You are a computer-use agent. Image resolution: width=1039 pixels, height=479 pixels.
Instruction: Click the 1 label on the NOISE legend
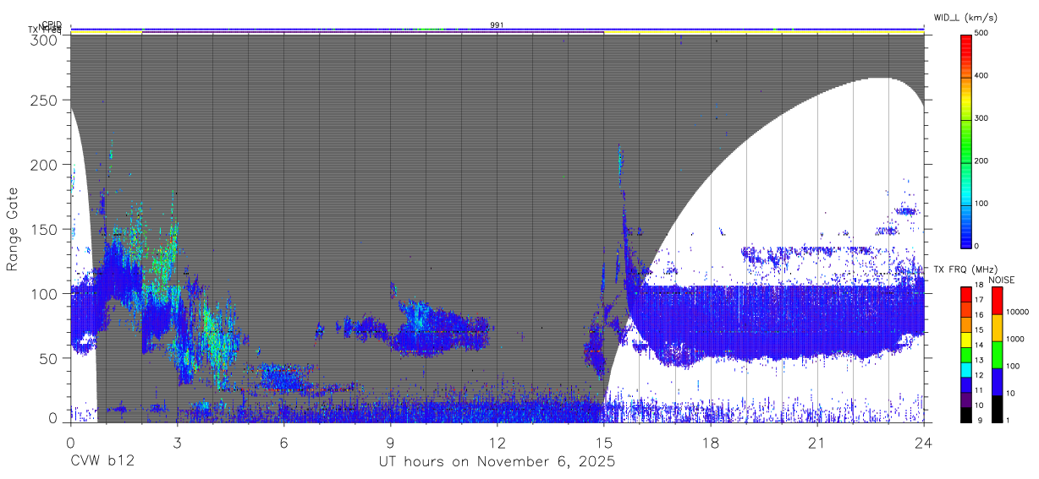tap(1006, 420)
